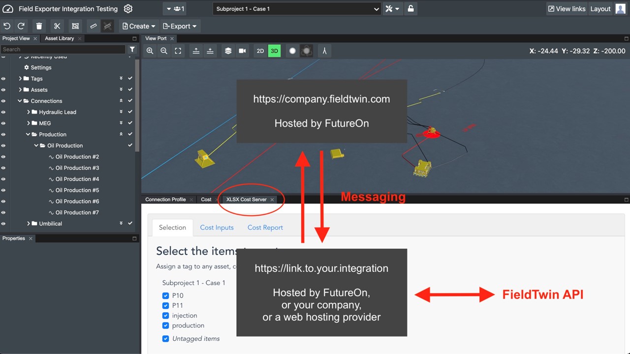
Task: Switch to the Cost Report tab
Action: (x=265, y=228)
